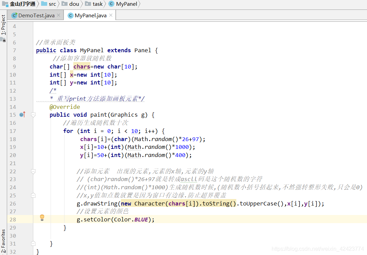Image resolution: width=367 pixels, height=255 pixels.
Task: Click the "g.drawString" method call
Action: pos(97,203)
